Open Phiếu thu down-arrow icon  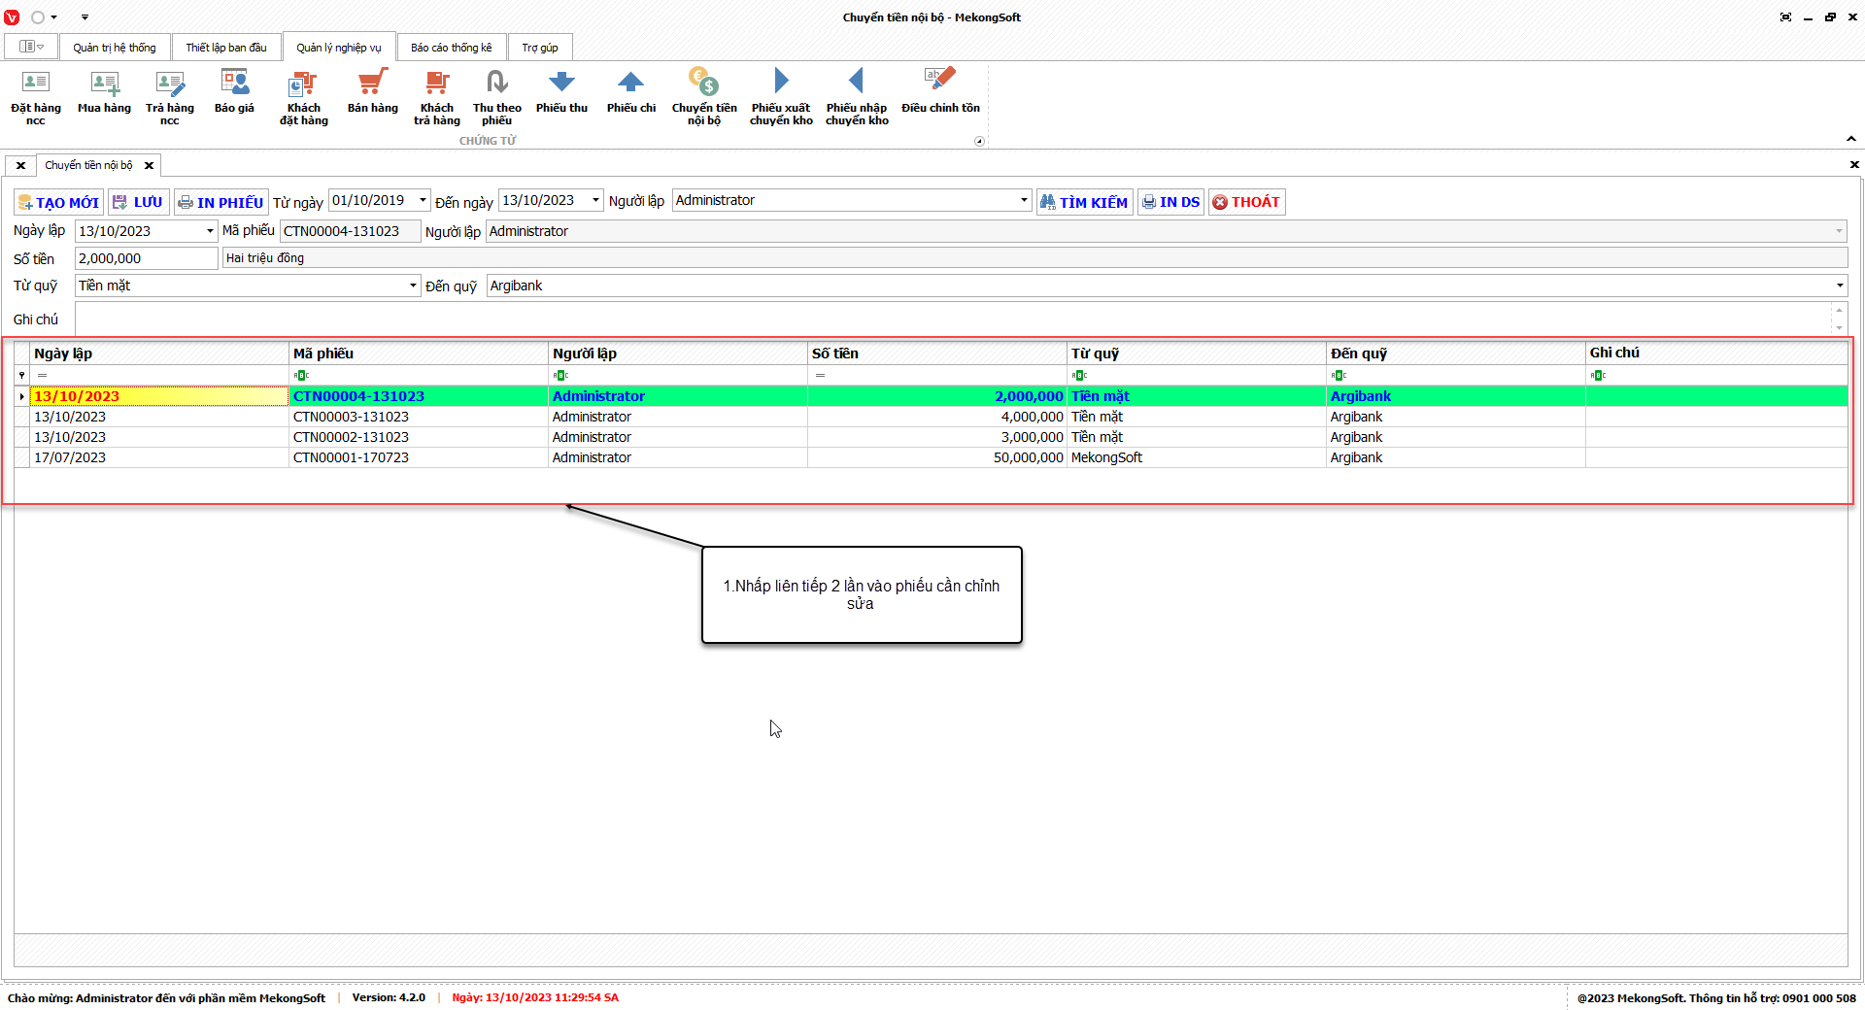pos(561,84)
